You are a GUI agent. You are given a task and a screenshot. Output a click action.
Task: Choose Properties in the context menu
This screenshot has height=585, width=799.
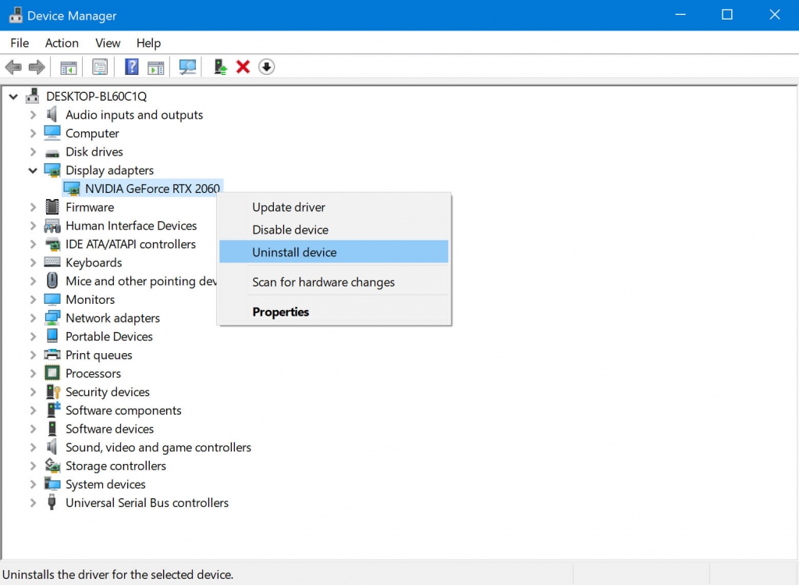click(x=280, y=310)
